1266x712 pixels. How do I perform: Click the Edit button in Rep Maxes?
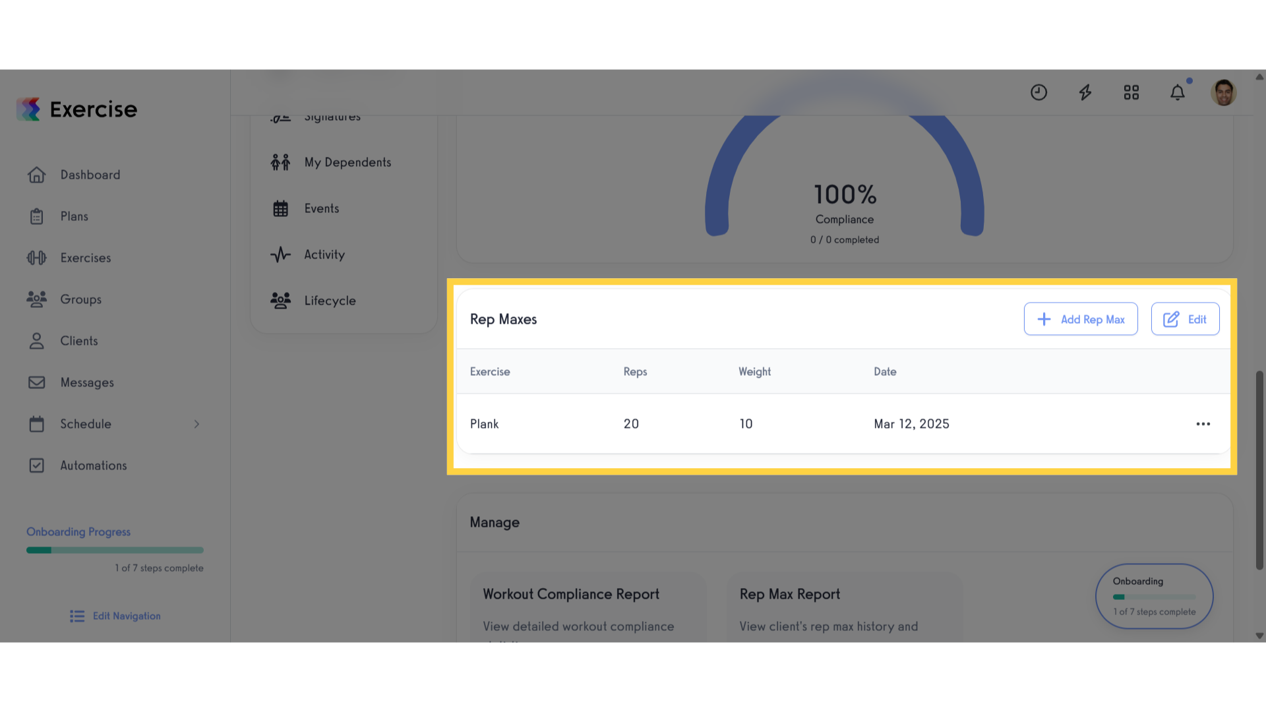tap(1185, 319)
